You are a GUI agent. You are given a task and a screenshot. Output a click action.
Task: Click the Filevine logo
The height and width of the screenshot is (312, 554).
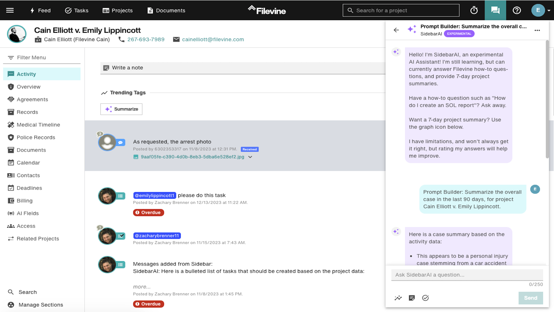pos(267,10)
